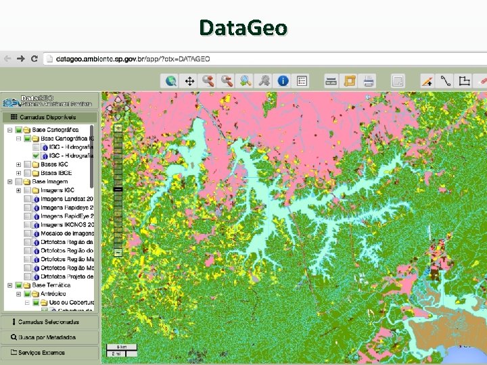Select the draw polygon tool
487x365 pixels.
tap(464, 81)
